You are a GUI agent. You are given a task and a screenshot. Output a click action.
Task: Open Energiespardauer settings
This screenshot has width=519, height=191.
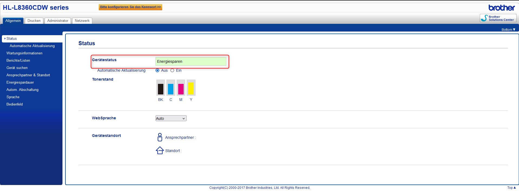pos(20,83)
